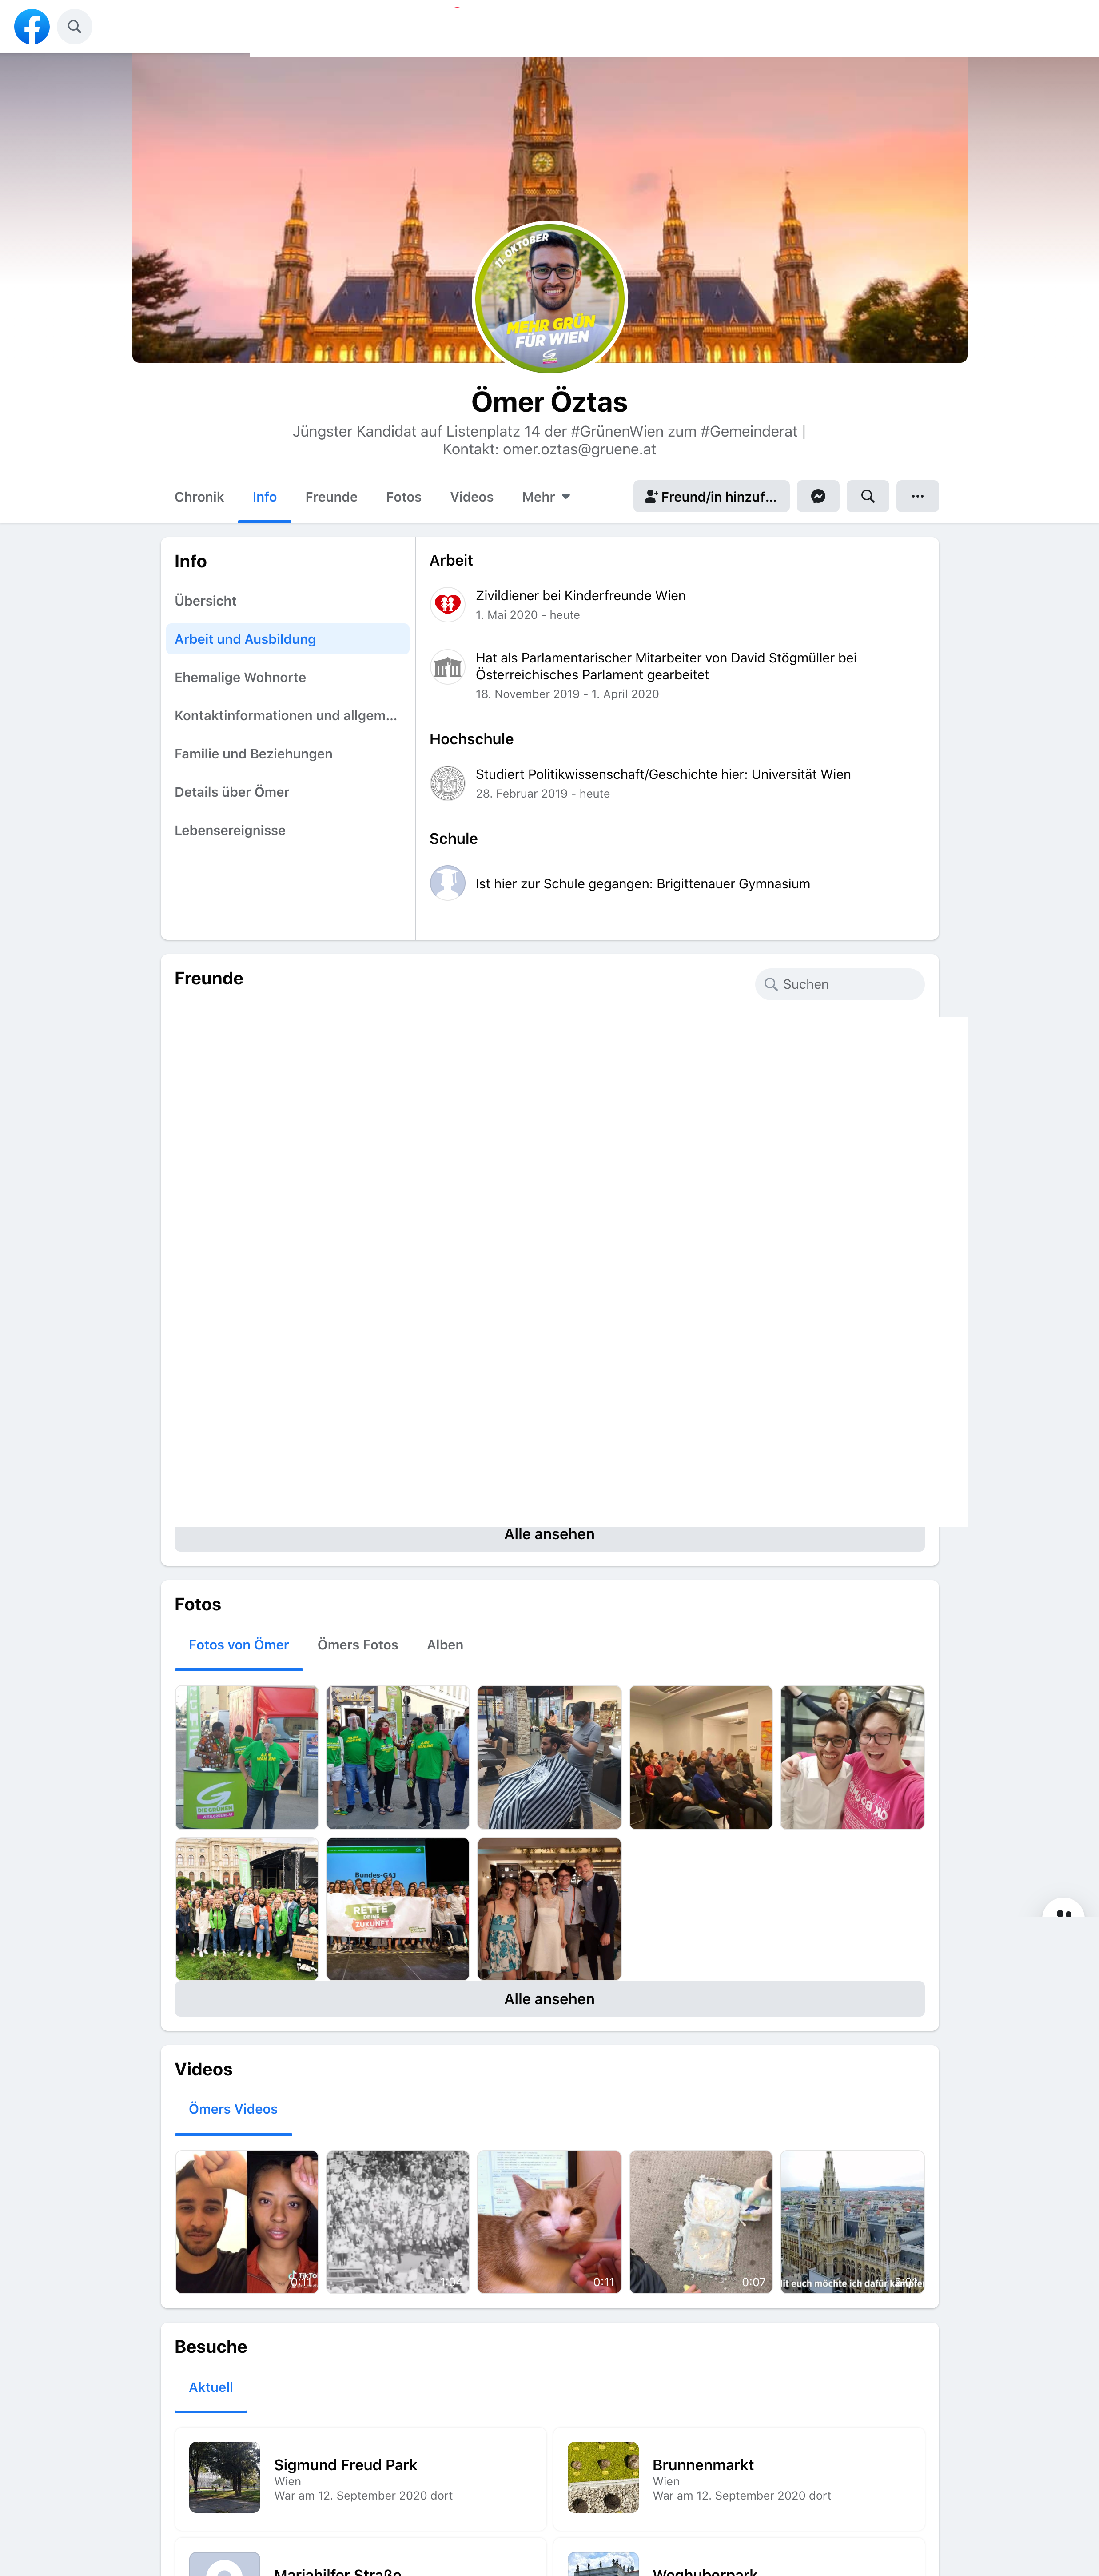Open Details über Ömer section
This screenshot has width=1099, height=2576.
(x=288, y=792)
